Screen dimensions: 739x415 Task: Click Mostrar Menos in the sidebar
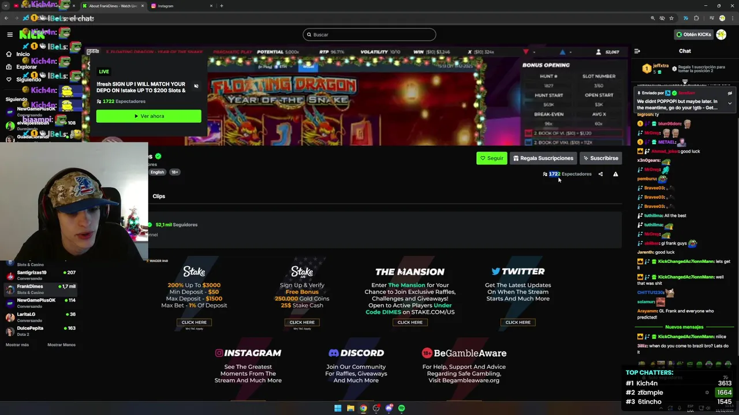click(x=61, y=345)
